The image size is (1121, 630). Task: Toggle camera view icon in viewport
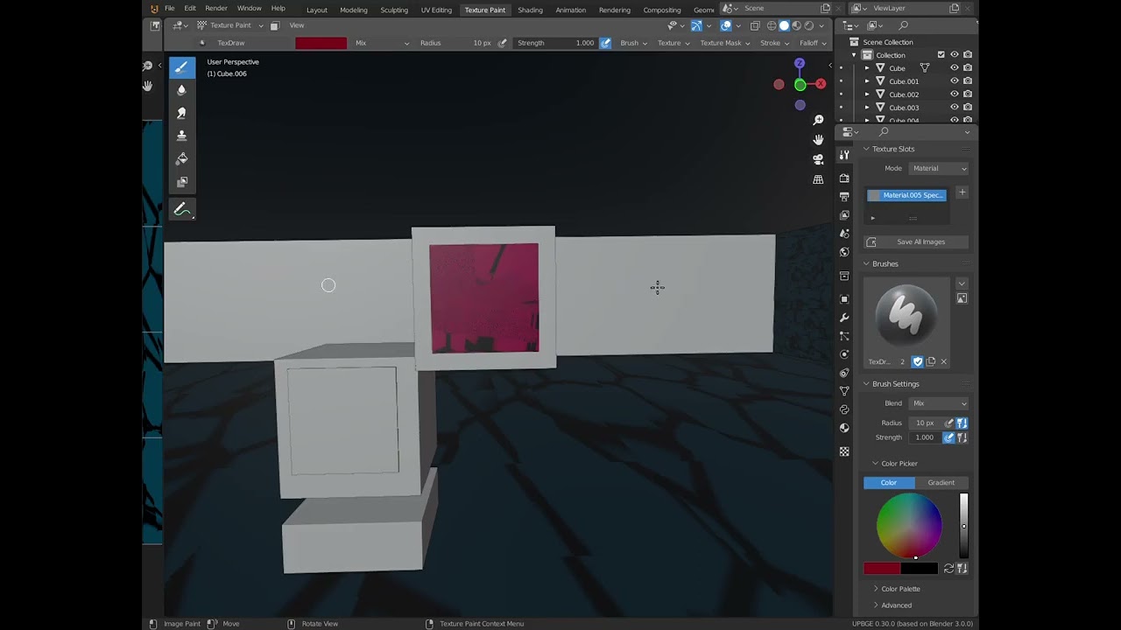(818, 159)
